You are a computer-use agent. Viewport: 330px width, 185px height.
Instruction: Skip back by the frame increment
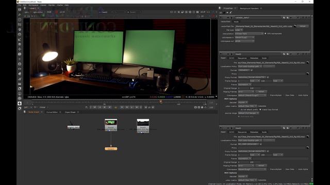145,107
